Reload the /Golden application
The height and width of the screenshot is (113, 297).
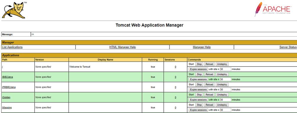[209, 95]
